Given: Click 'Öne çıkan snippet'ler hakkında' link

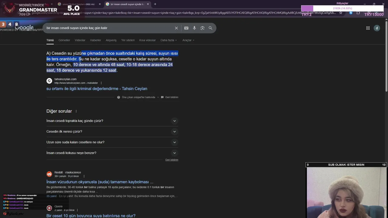Looking at the screenshot, I should 139,97.
